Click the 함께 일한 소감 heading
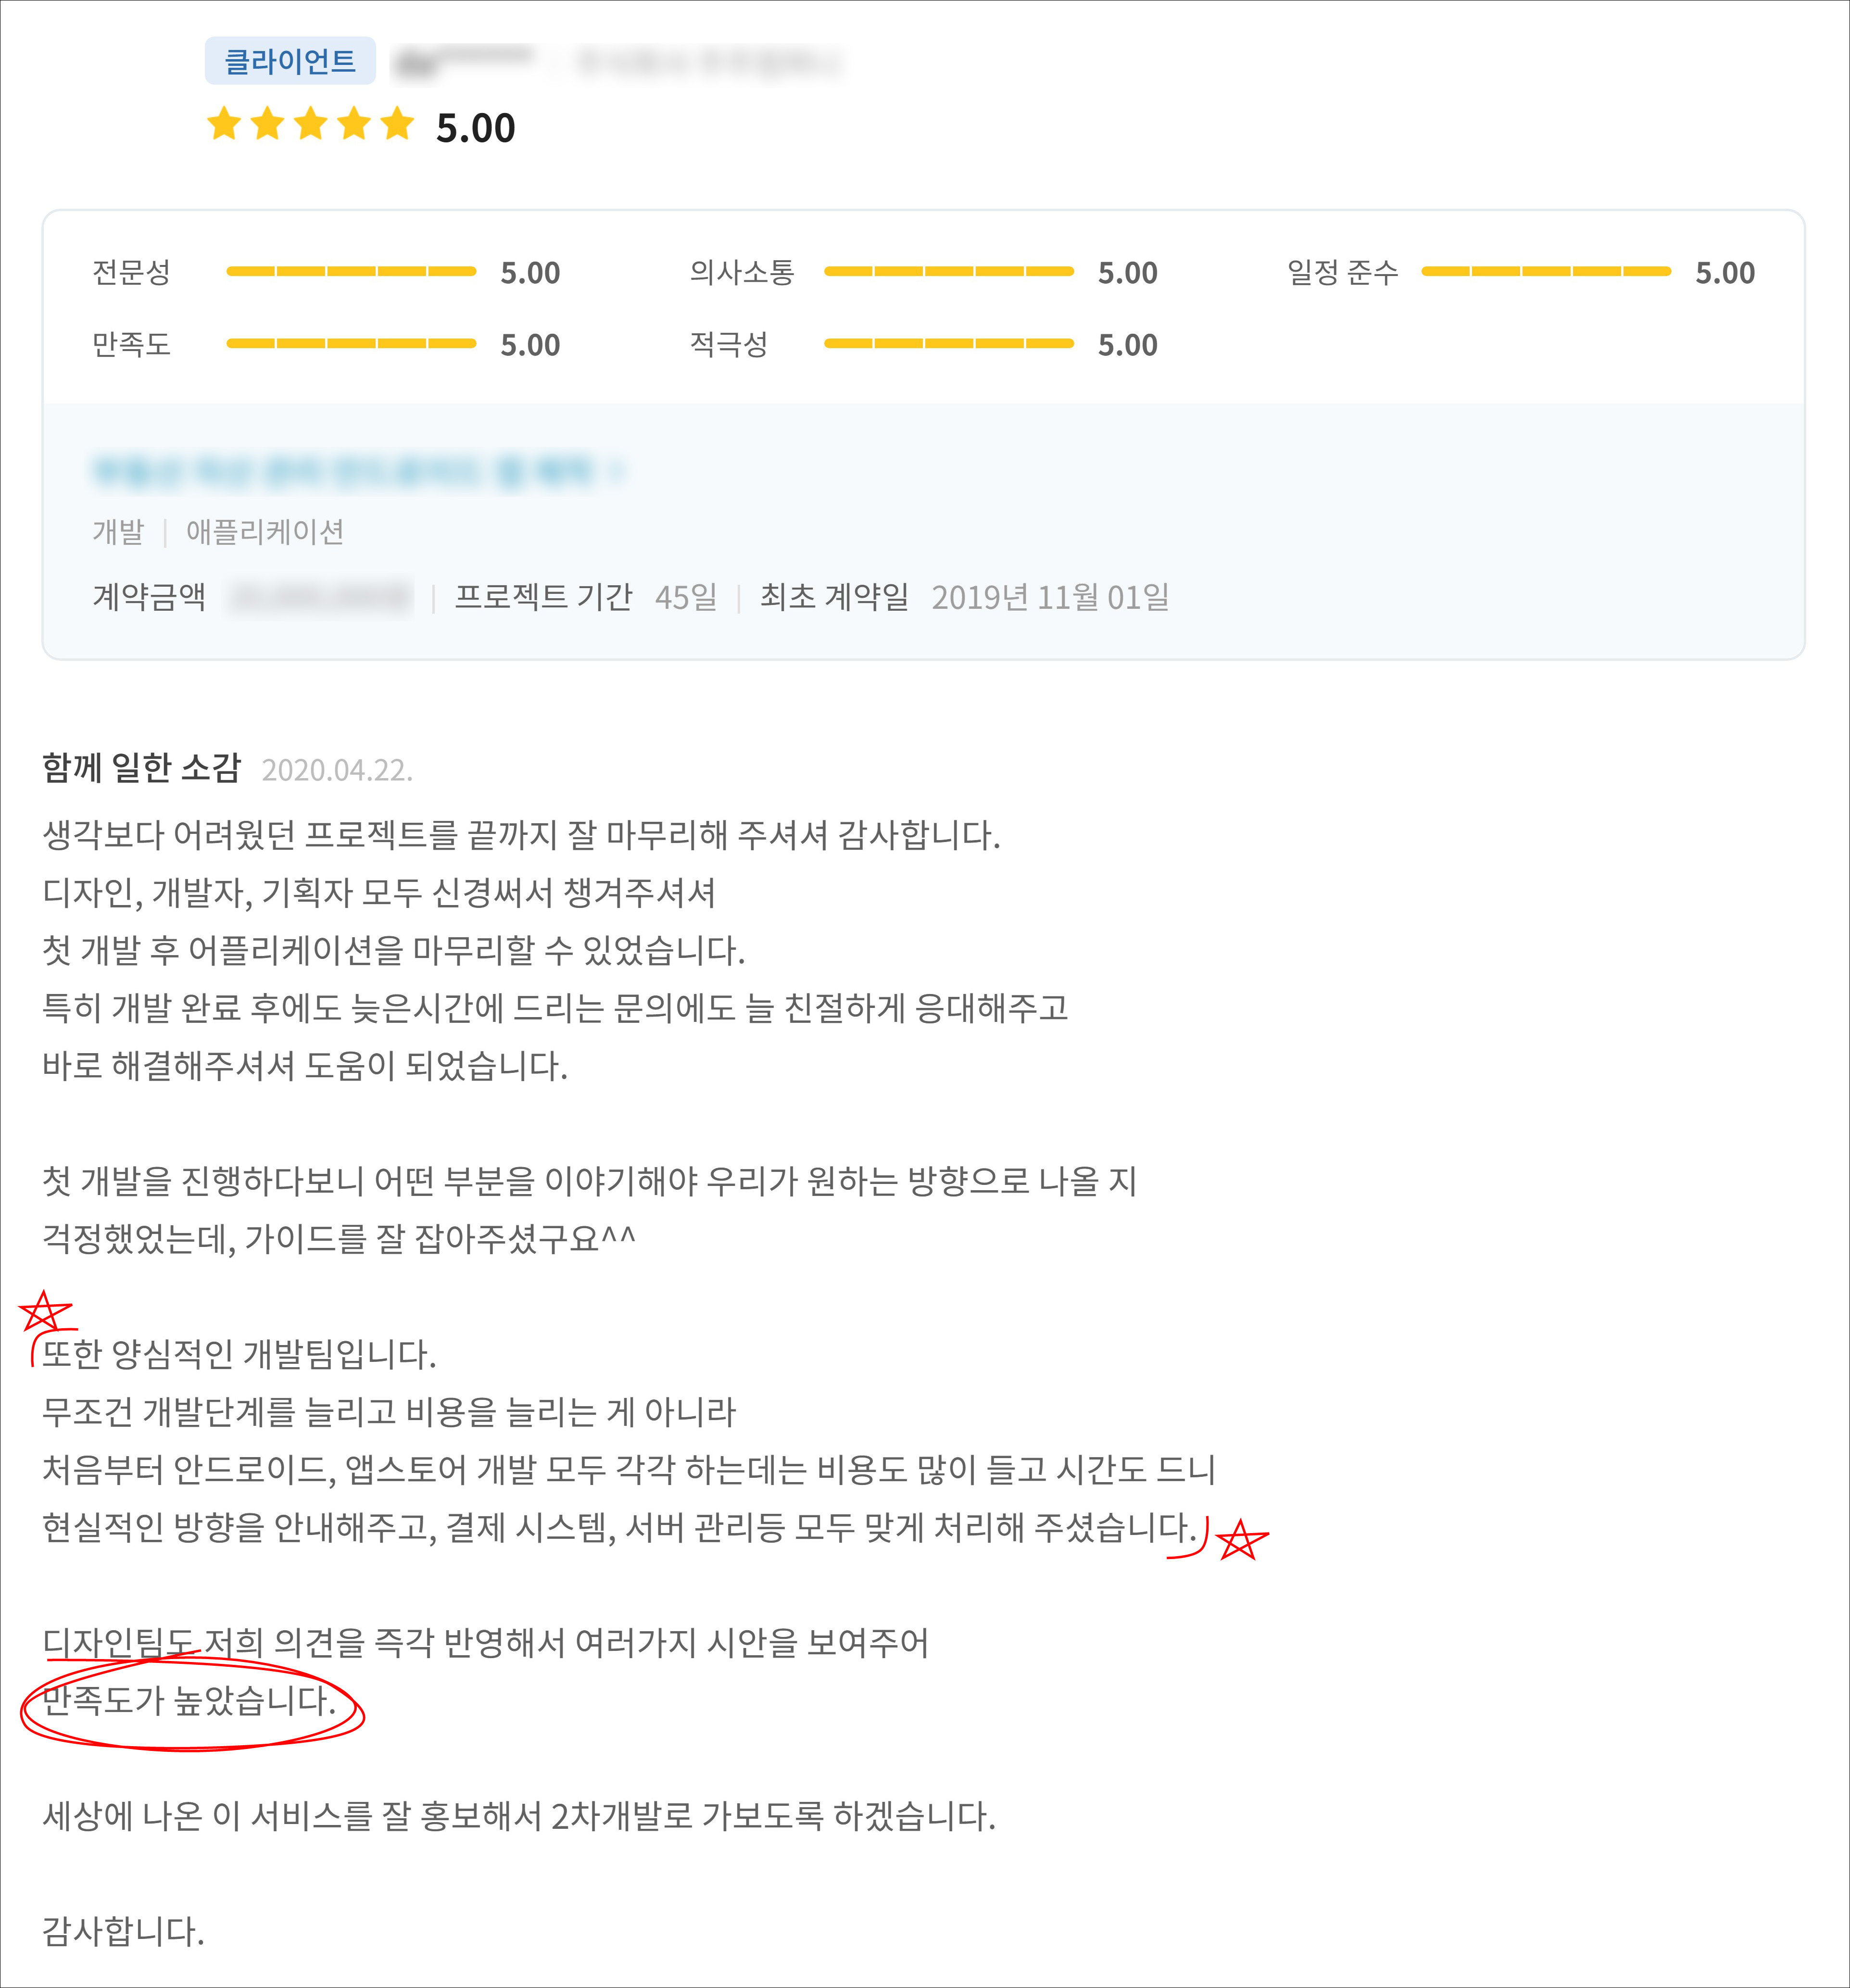This screenshot has height=1988, width=1850. pyautogui.click(x=141, y=768)
